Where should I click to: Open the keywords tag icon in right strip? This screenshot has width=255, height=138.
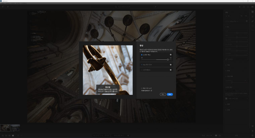click(x=252, y=131)
